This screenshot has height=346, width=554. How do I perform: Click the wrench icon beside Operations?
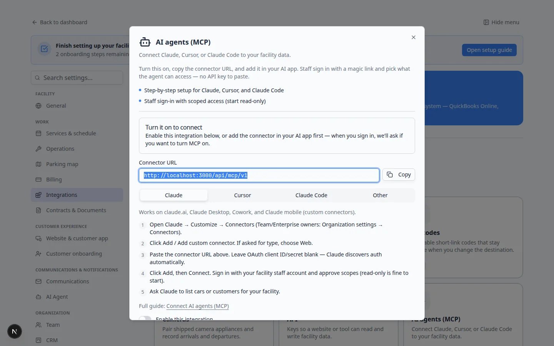coord(38,149)
